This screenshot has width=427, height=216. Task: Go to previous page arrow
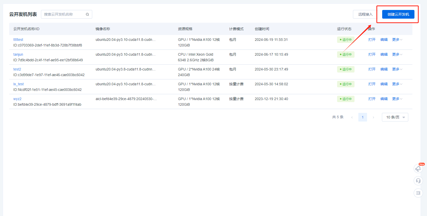(x=352, y=117)
